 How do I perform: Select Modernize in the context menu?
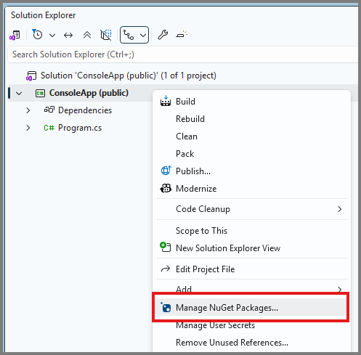[x=251, y=189]
